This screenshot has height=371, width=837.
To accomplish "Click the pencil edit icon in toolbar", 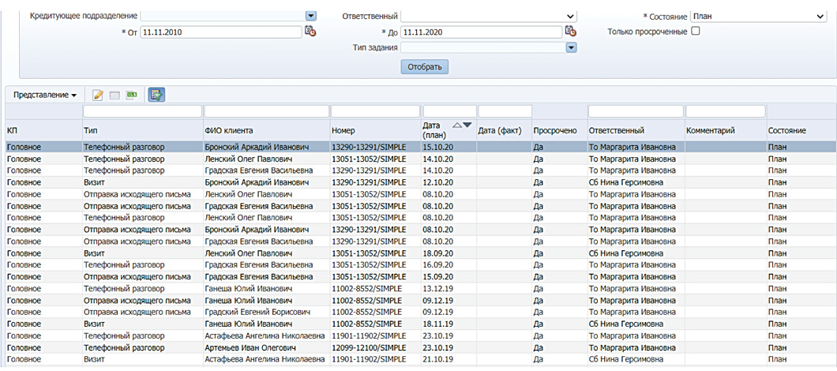I will coord(98,96).
